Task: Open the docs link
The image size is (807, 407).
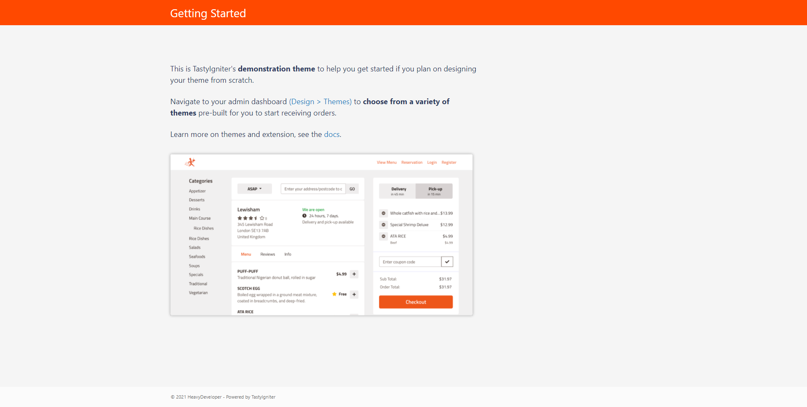Action: click(332, 134)
